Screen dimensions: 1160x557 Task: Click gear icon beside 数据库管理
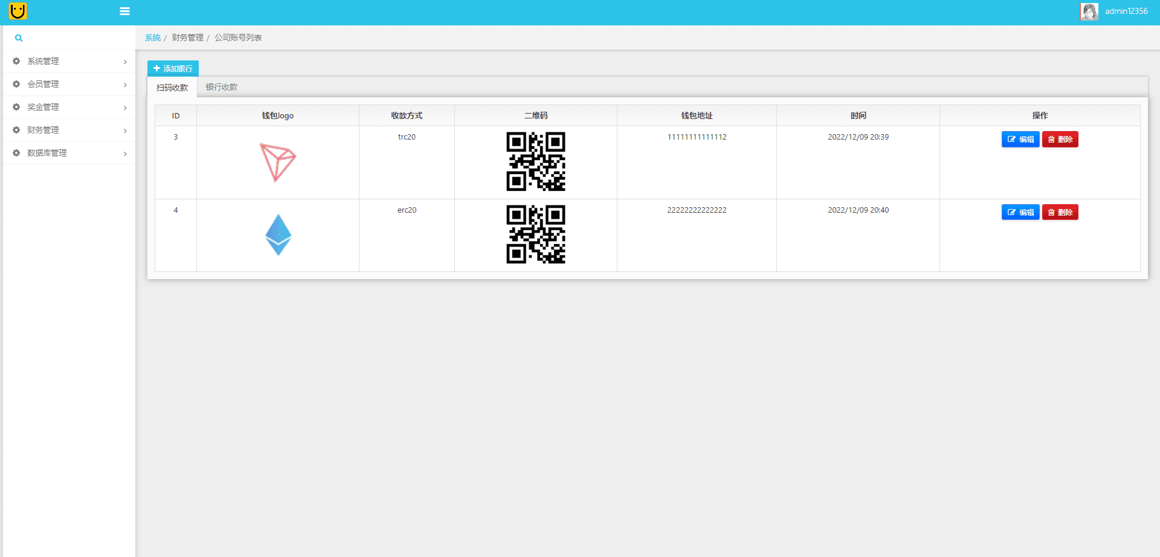tap(16, 153)
